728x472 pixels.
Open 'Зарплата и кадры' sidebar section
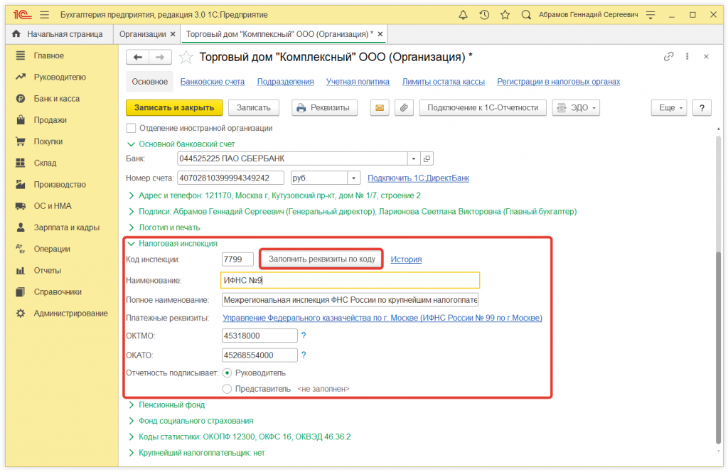[66, 227]
